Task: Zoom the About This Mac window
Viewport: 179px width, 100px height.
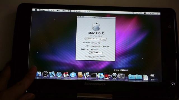Action: coord(83,17)
